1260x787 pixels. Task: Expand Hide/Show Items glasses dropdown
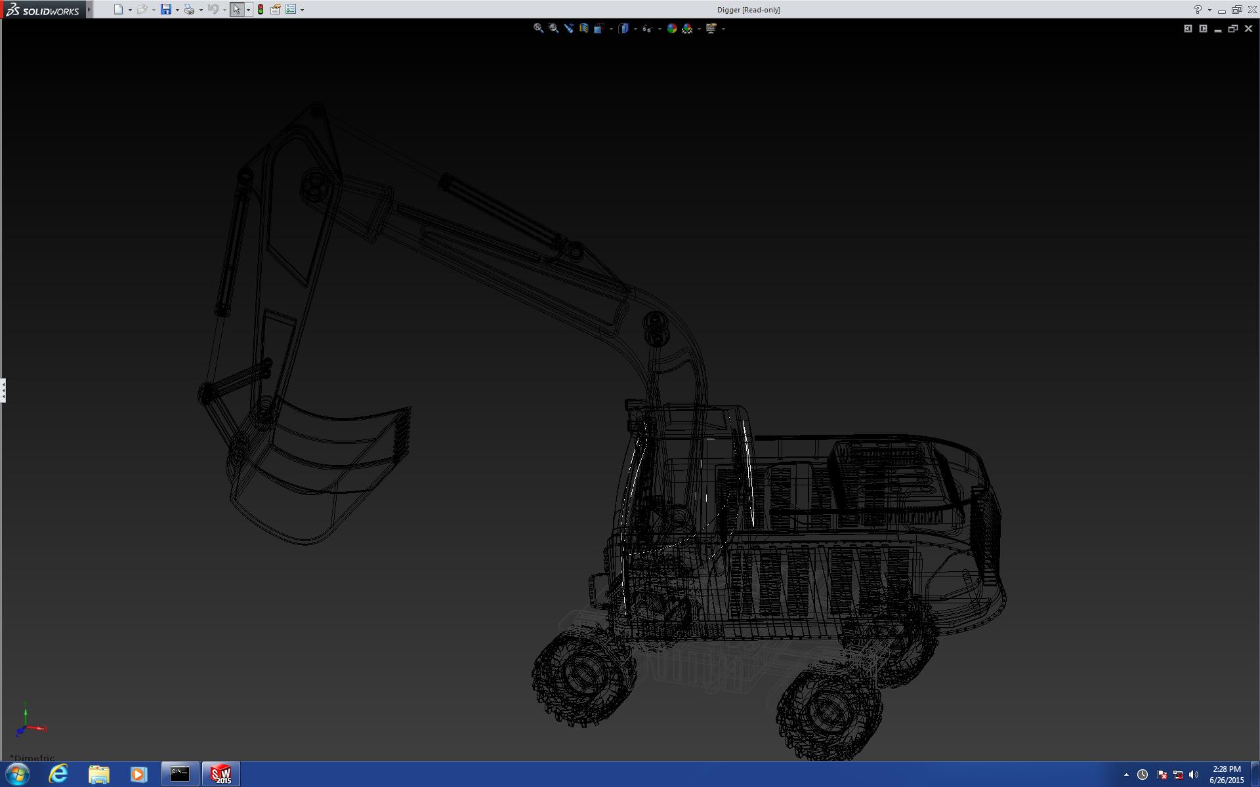tap(660, 29)
